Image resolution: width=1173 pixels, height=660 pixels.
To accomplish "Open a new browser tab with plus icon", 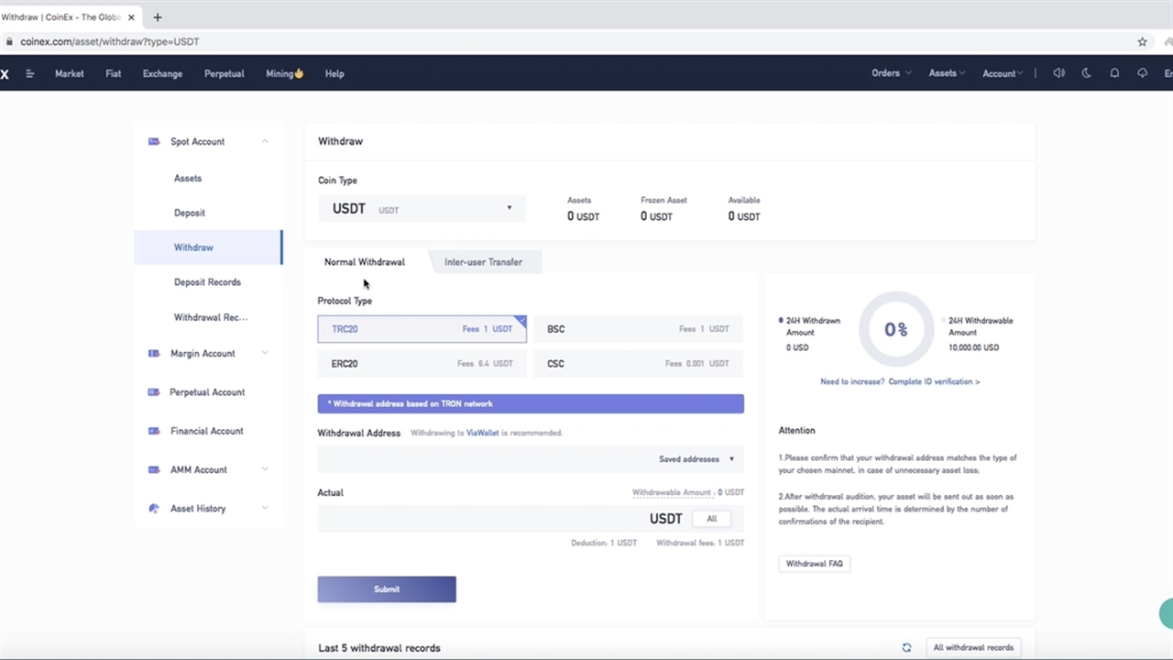I will [x=158, y=17].
